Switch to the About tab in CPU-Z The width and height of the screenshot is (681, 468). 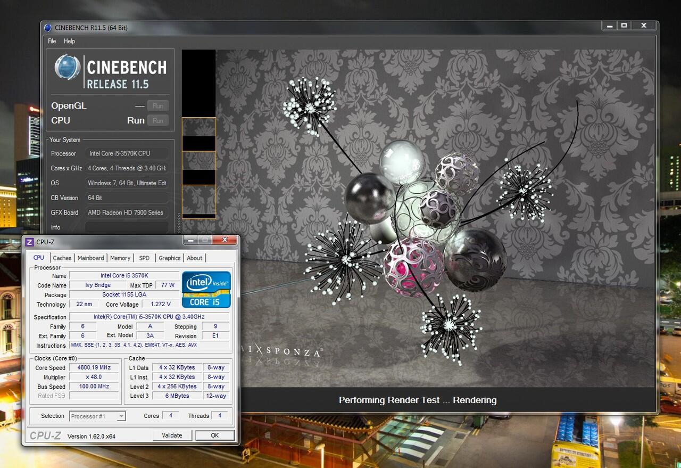pos(195,258)
